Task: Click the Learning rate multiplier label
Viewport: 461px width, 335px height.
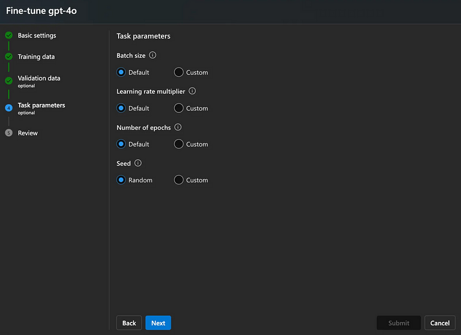Action: point(151,92)
